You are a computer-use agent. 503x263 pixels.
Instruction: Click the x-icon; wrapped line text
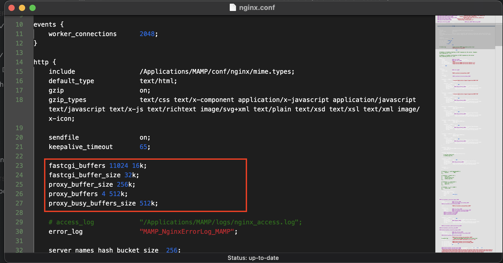(62, 119)
